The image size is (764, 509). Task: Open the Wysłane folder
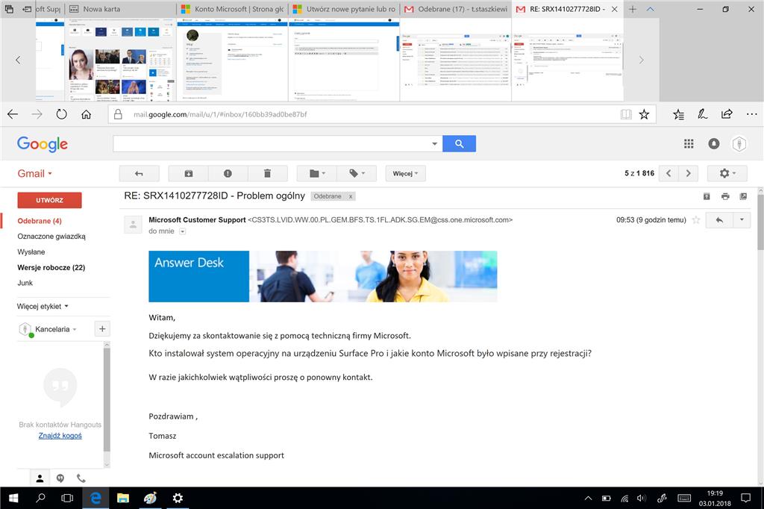(x=31, y=252)
